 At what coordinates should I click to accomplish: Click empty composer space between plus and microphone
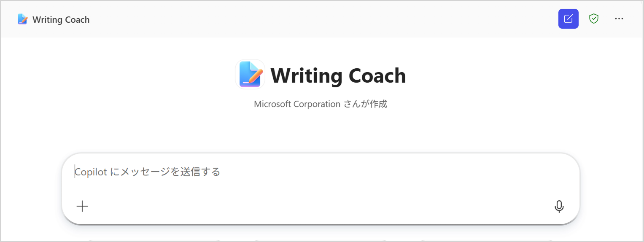point(321,206)
